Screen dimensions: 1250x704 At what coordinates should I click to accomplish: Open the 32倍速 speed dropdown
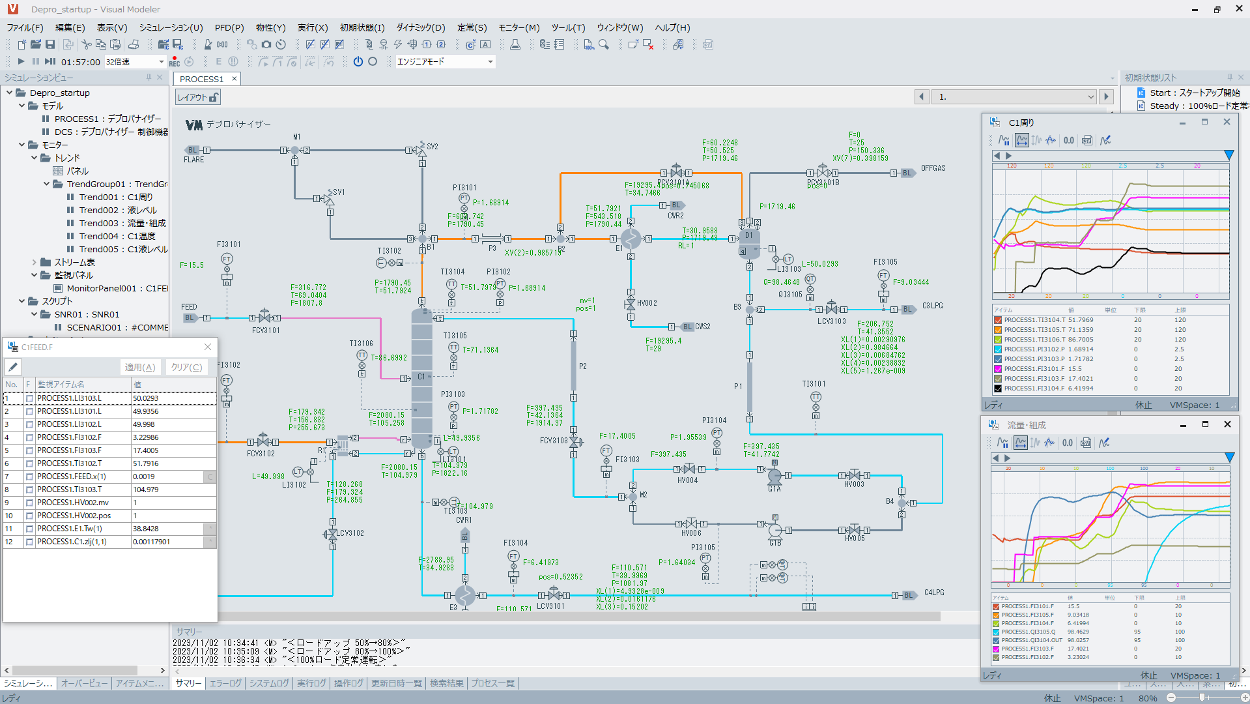click(x=162, y=61)
